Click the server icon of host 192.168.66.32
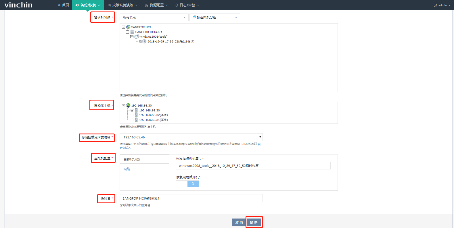The height and width of the screenshot is (228, 454). click(136, 115)
